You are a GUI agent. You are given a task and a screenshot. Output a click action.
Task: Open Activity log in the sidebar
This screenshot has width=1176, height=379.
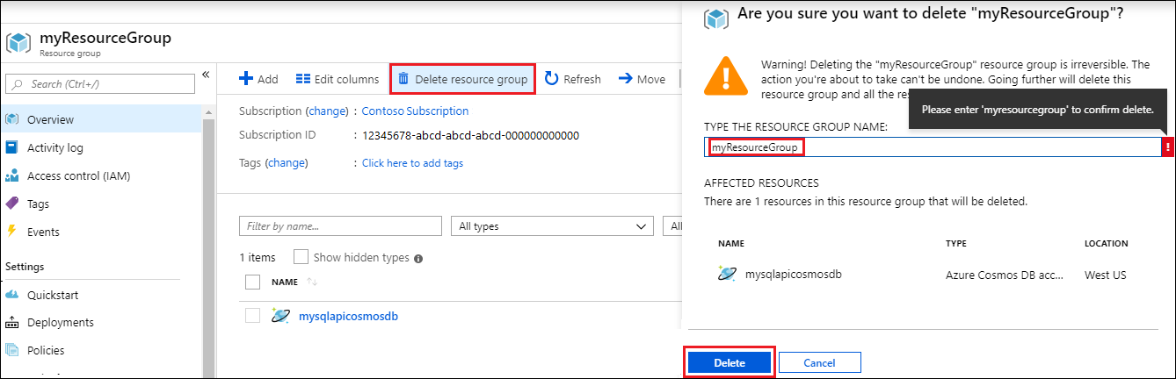coord(54,147)
